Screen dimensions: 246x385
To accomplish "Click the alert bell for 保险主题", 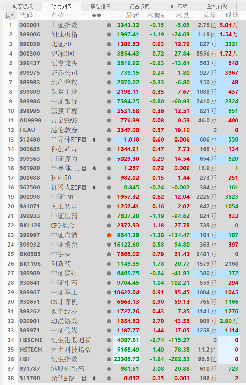I will point(109,92).
